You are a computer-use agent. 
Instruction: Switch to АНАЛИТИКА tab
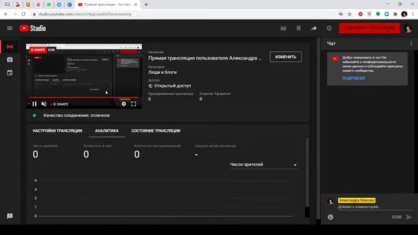tap(106, 131)
